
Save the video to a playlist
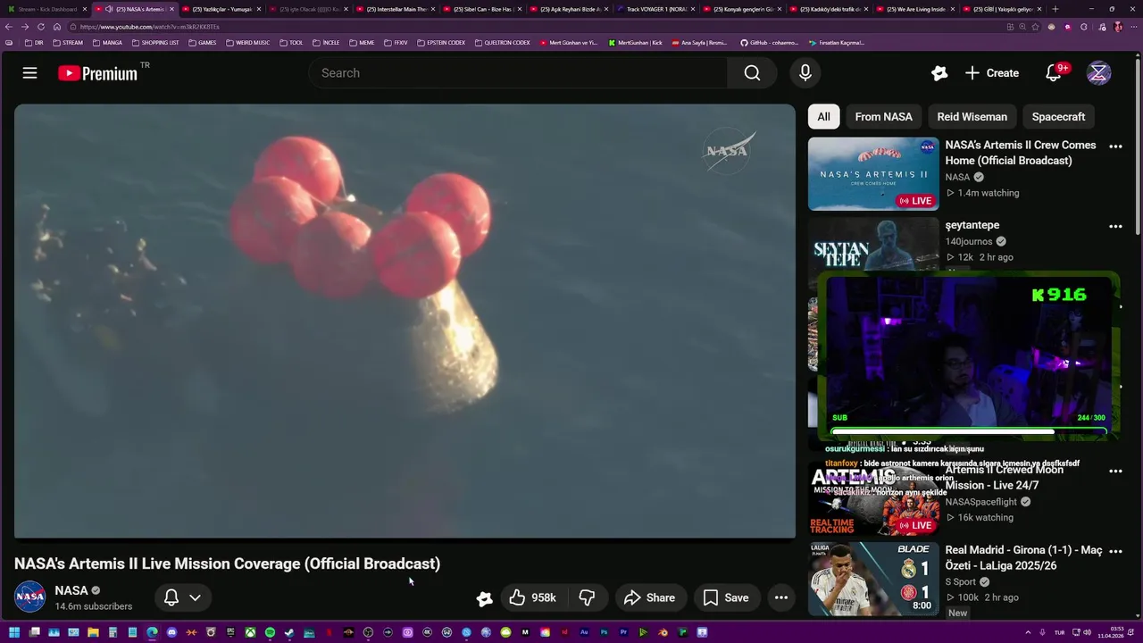click(x=726, y=597)
